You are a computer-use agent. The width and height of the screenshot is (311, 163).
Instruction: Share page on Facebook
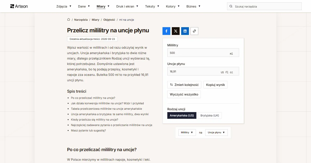166,31
